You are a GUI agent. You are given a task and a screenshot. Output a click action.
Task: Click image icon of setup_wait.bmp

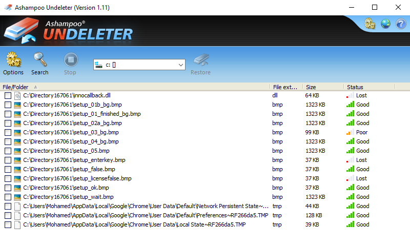coord(17,197)
